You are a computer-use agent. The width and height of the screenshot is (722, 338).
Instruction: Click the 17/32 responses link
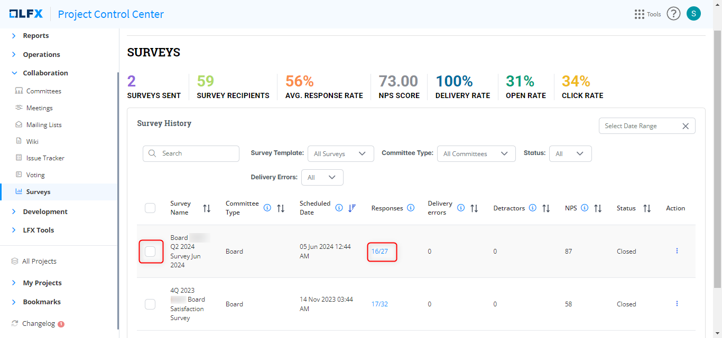379,304
